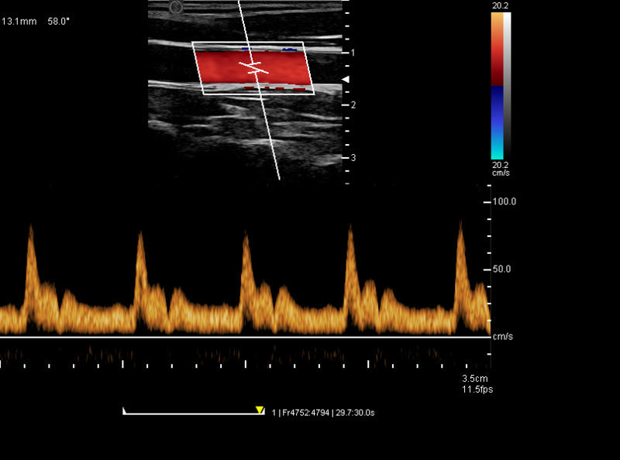Click the white cine loop bar
The width and height of the screenshot is (620, 460).
192,413
